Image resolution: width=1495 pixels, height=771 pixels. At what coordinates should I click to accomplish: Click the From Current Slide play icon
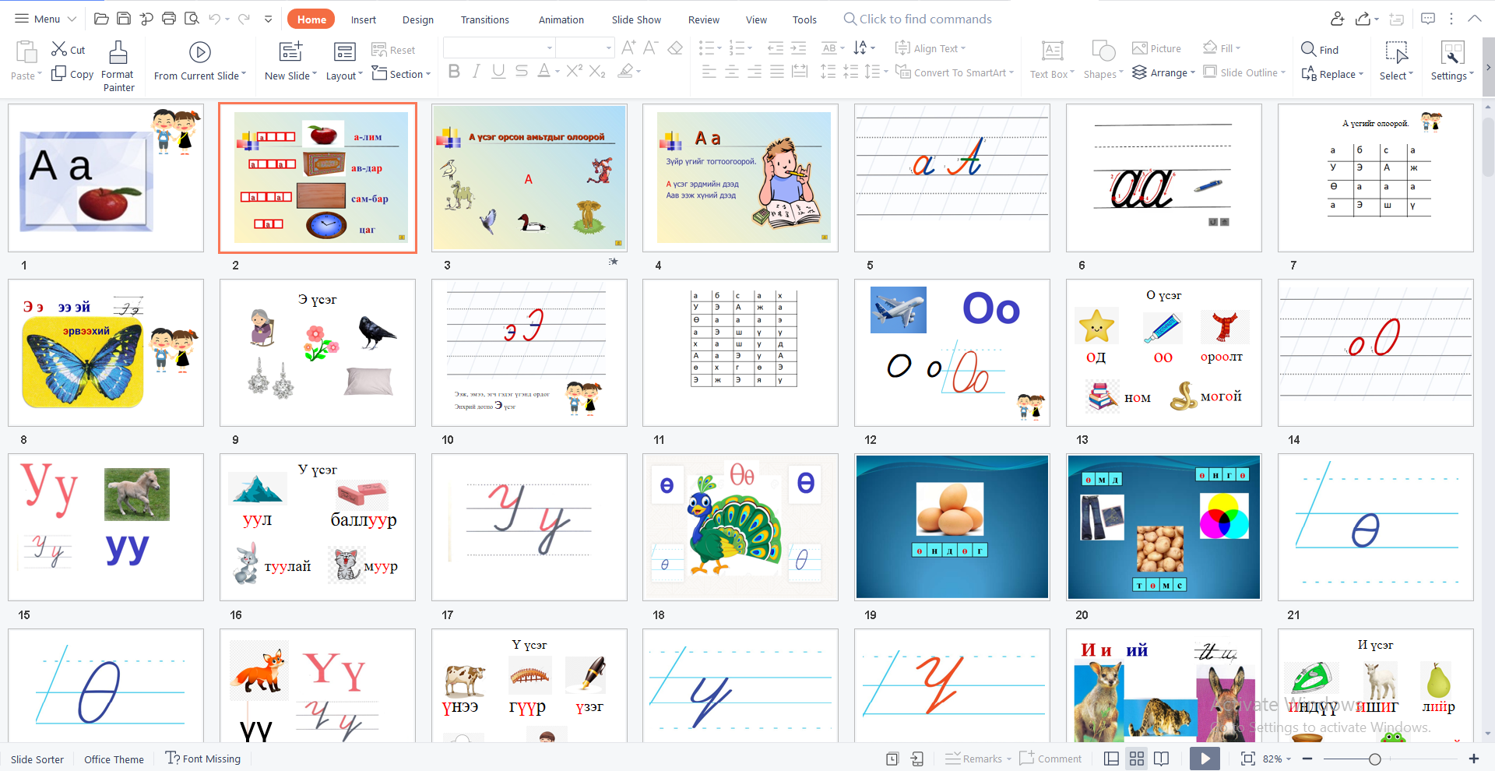click(199, 52)
